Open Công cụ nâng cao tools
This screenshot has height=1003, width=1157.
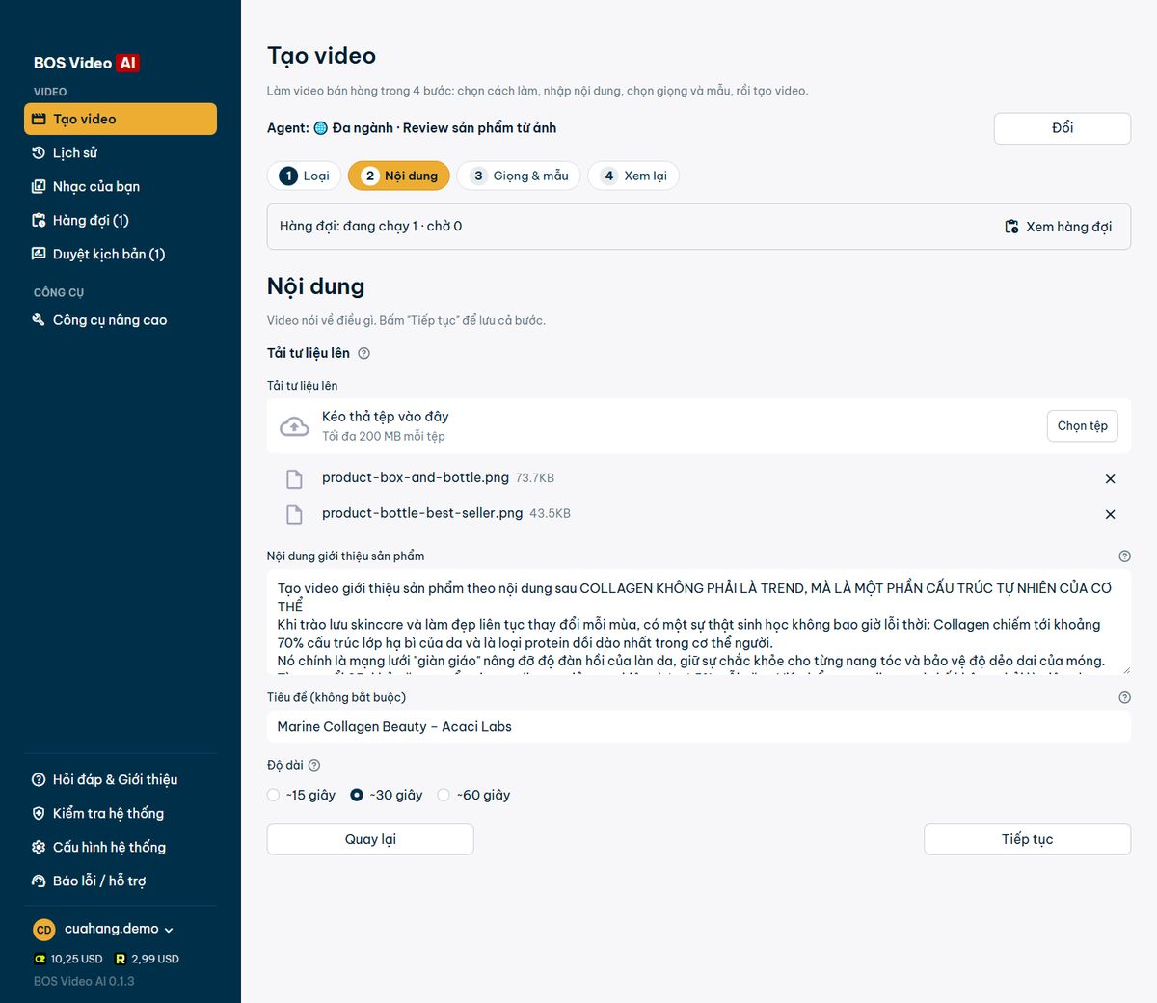point(121,319)
